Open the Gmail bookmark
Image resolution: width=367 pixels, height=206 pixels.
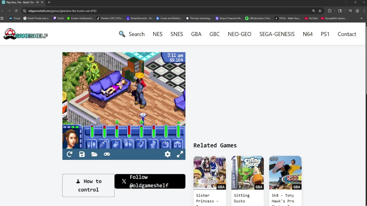(36, 18)
